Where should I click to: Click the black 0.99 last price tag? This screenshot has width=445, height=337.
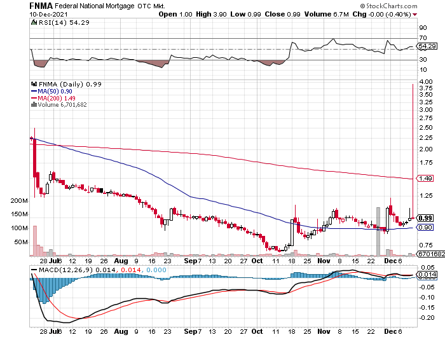[426, 218]
